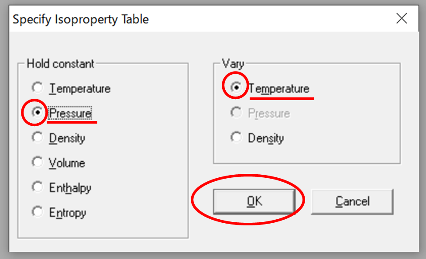Close the Specify Isoproperty Table dialog

pos(401,19)
